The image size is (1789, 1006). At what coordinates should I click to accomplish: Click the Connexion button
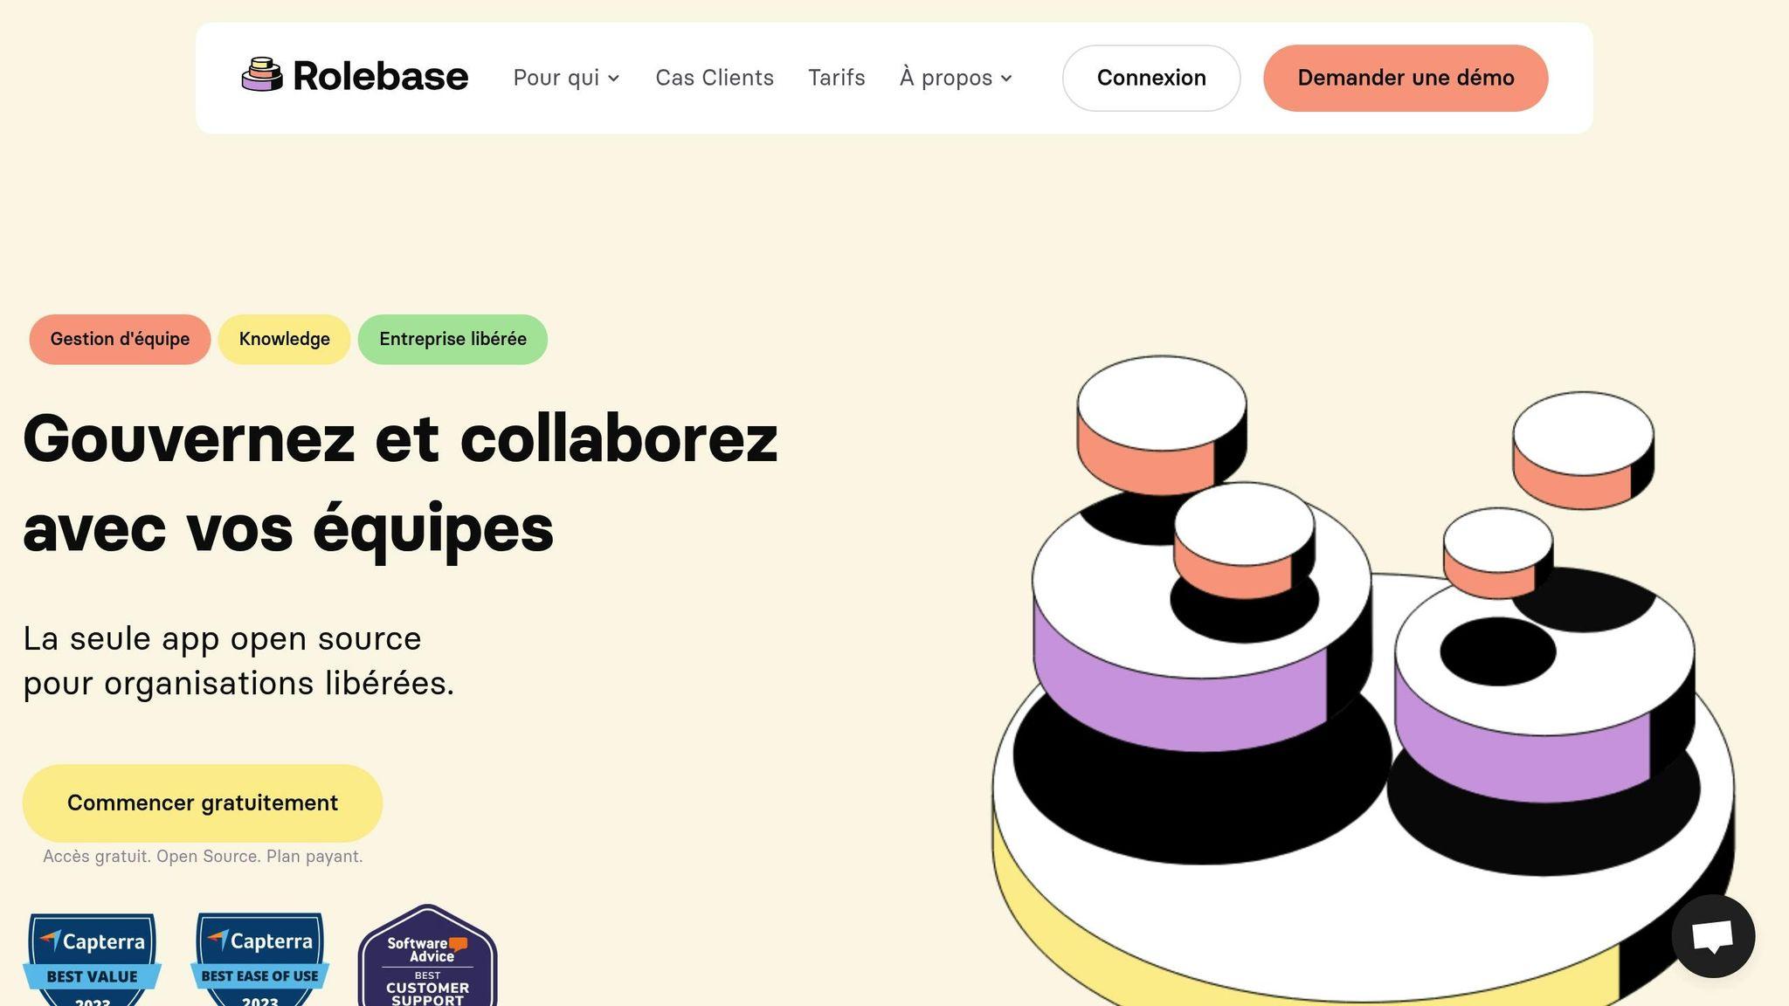[x=1151, y=78]
